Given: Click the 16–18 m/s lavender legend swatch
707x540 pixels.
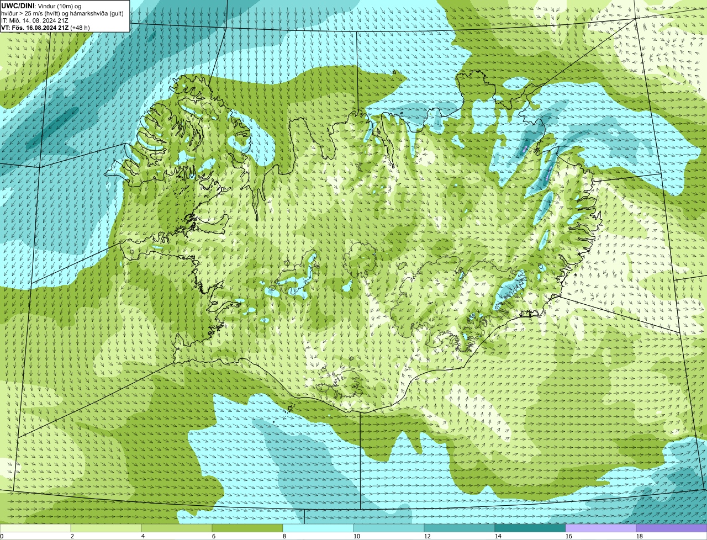Looking at the screenshot, I should (x=601, y=528).
